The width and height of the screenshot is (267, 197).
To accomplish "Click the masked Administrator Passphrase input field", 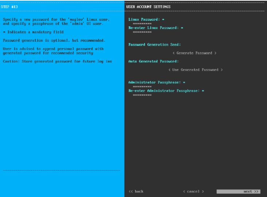I will pos(142,87).
